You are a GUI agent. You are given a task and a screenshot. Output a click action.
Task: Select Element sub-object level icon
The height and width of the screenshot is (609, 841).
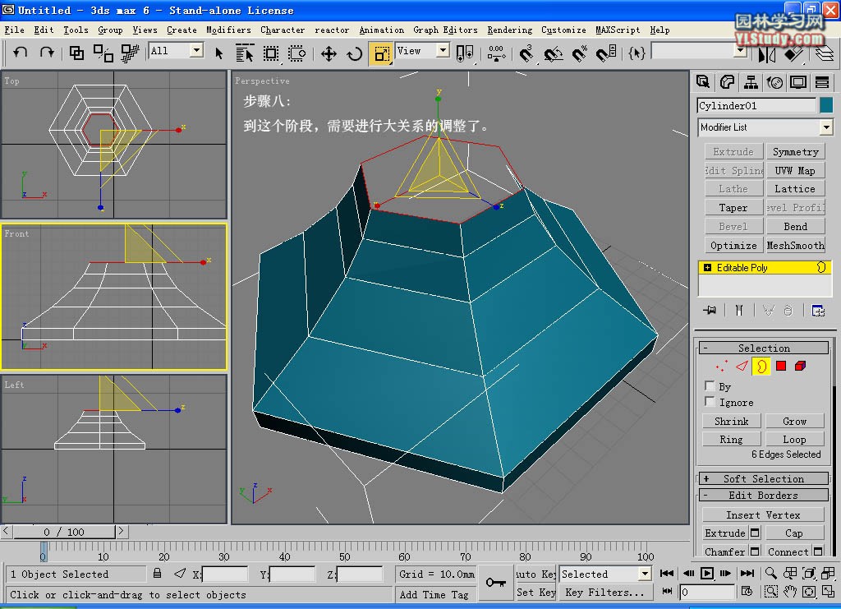800,366
